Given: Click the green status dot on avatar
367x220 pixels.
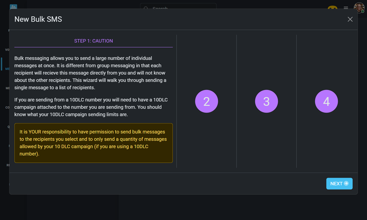Looking at the screenshot, I should click(363, 11).
